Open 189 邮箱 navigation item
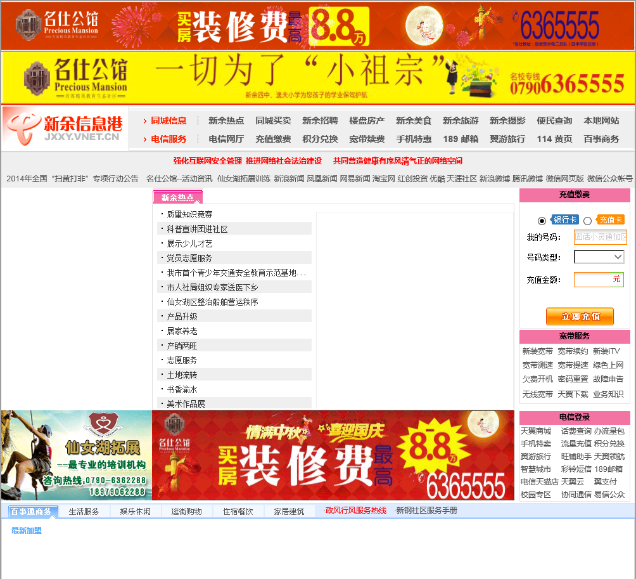This screenshot has height=579, width=636. [461, 139]
